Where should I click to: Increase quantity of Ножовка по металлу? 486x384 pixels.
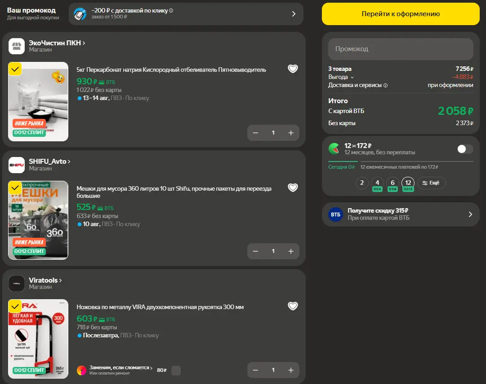(x=291, y=370)
